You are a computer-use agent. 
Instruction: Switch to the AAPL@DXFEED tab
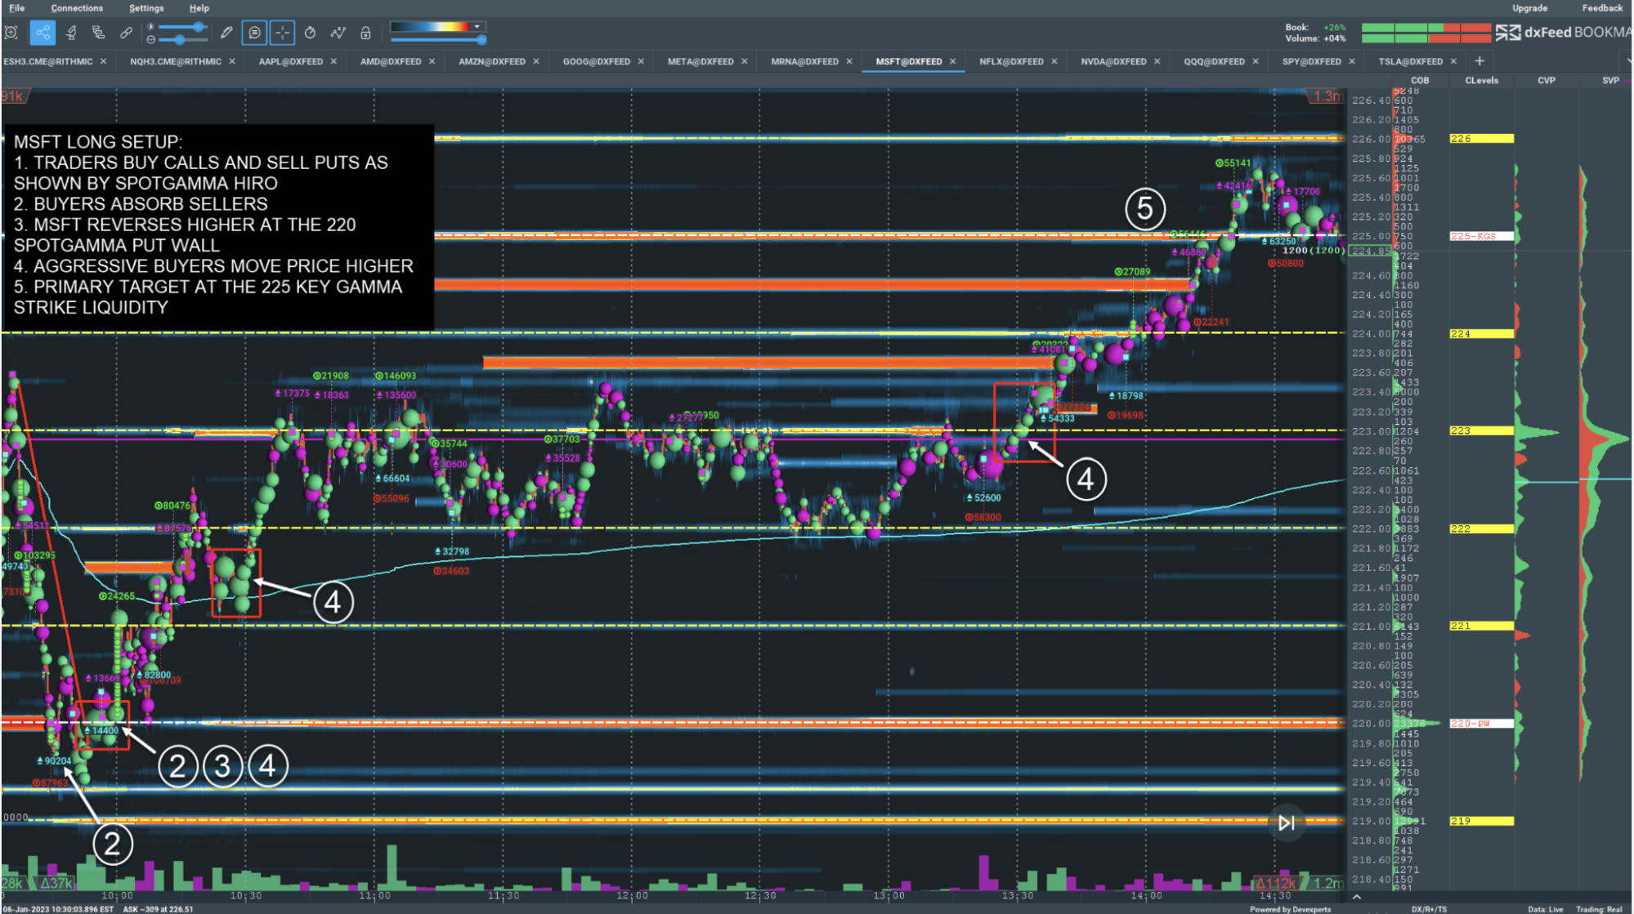(291, 61)
